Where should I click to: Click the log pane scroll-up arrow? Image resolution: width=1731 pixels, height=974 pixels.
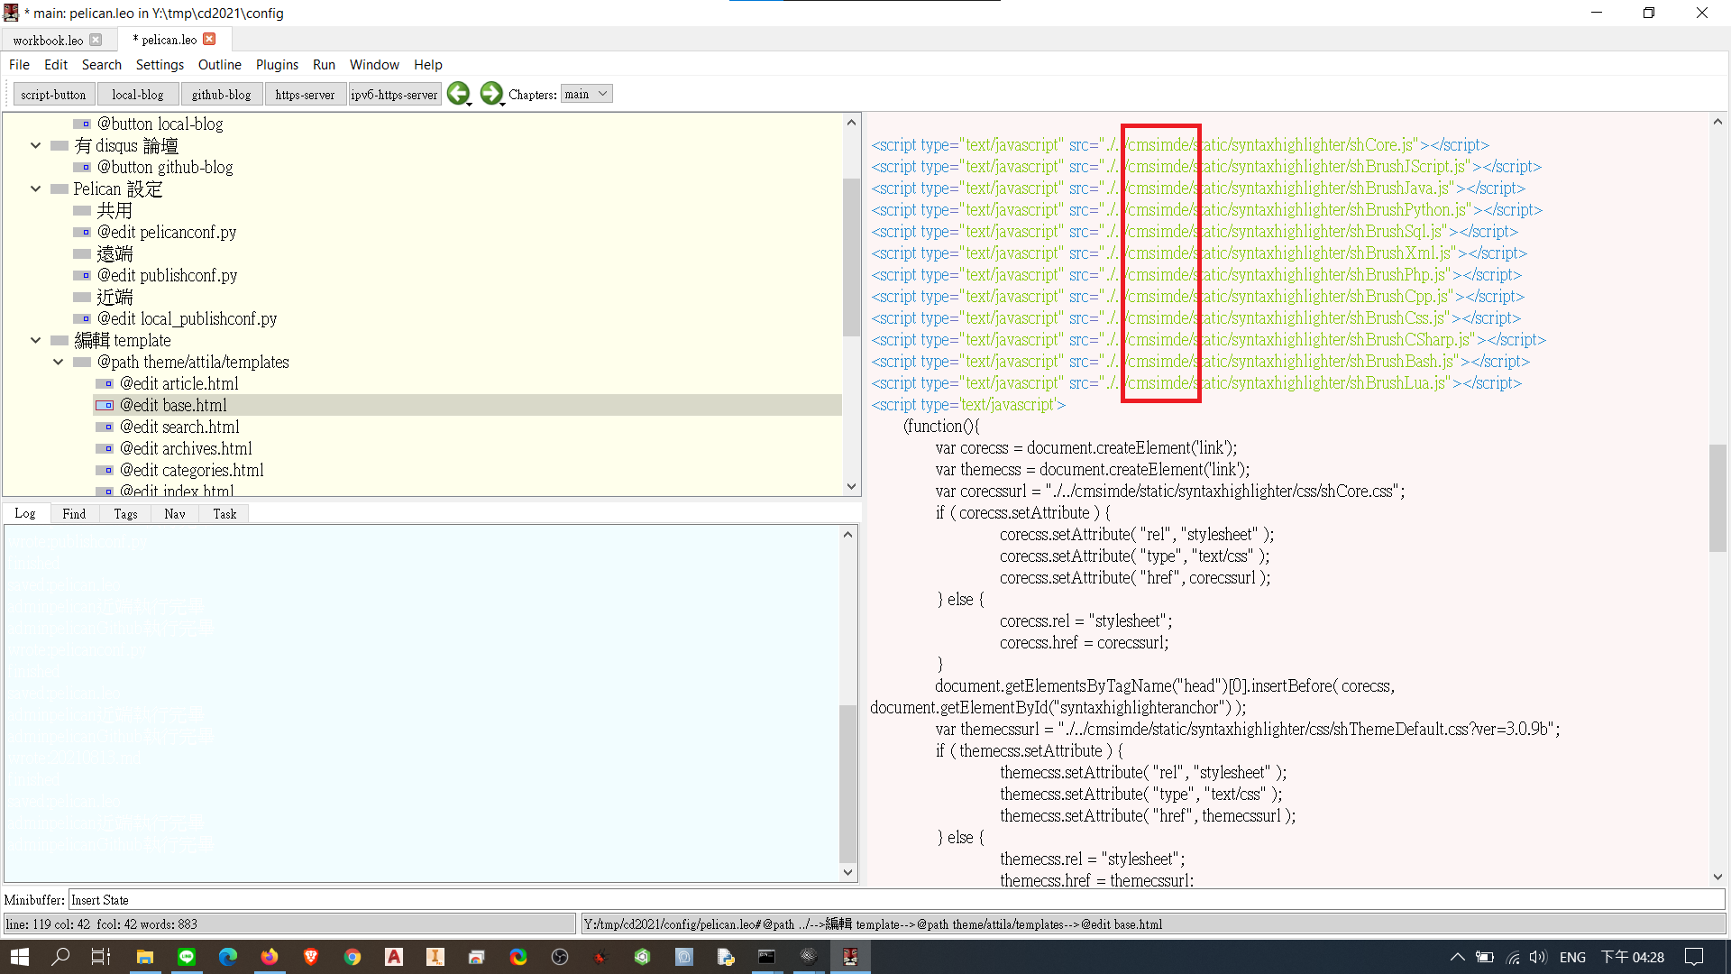pyautogui.click(x=847, y=535)
